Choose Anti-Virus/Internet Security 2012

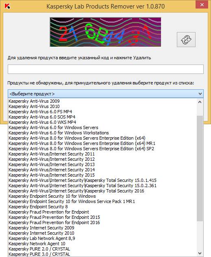(102, 159)
